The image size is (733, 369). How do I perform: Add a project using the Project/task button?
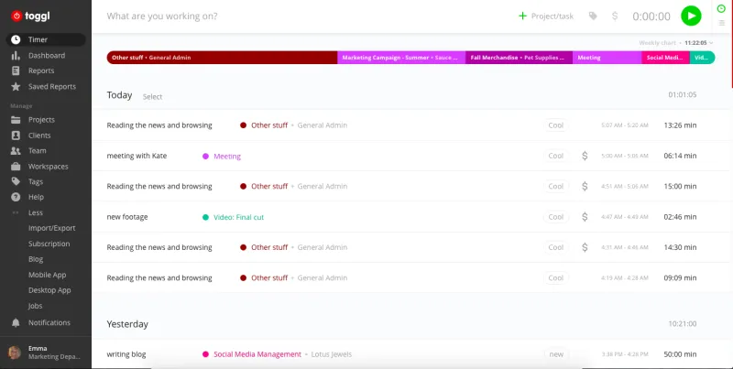(x=547, y=16)
